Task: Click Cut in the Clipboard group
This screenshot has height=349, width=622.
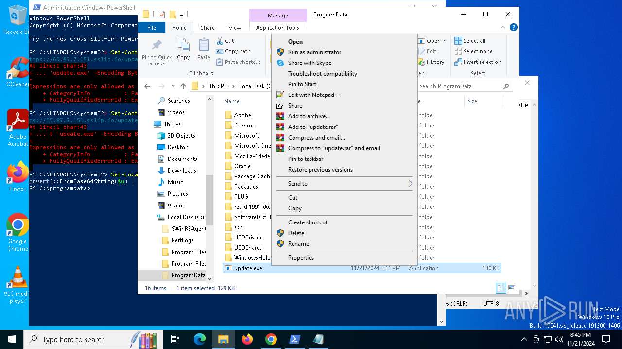Action: pos(225,41)
